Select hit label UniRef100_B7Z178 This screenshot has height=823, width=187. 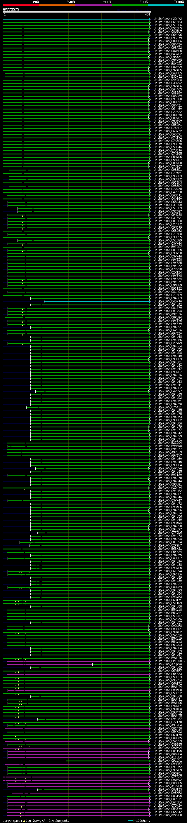168,722
